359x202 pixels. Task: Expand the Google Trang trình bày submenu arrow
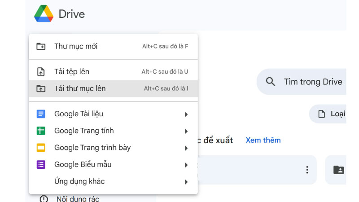click(186, 148)
